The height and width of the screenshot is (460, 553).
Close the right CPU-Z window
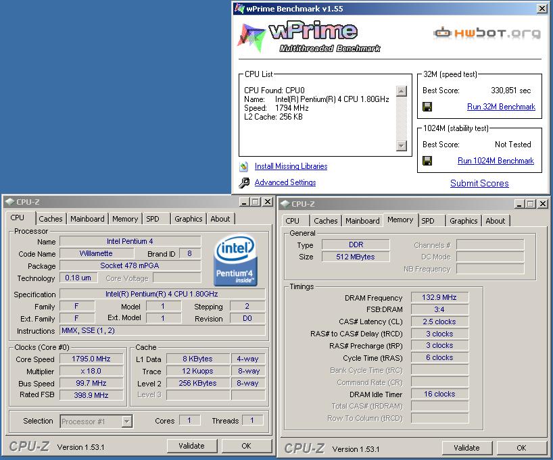coord(543,204)
